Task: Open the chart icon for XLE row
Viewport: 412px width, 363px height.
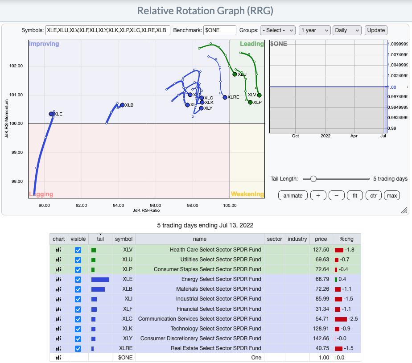Action: [58, 279]
